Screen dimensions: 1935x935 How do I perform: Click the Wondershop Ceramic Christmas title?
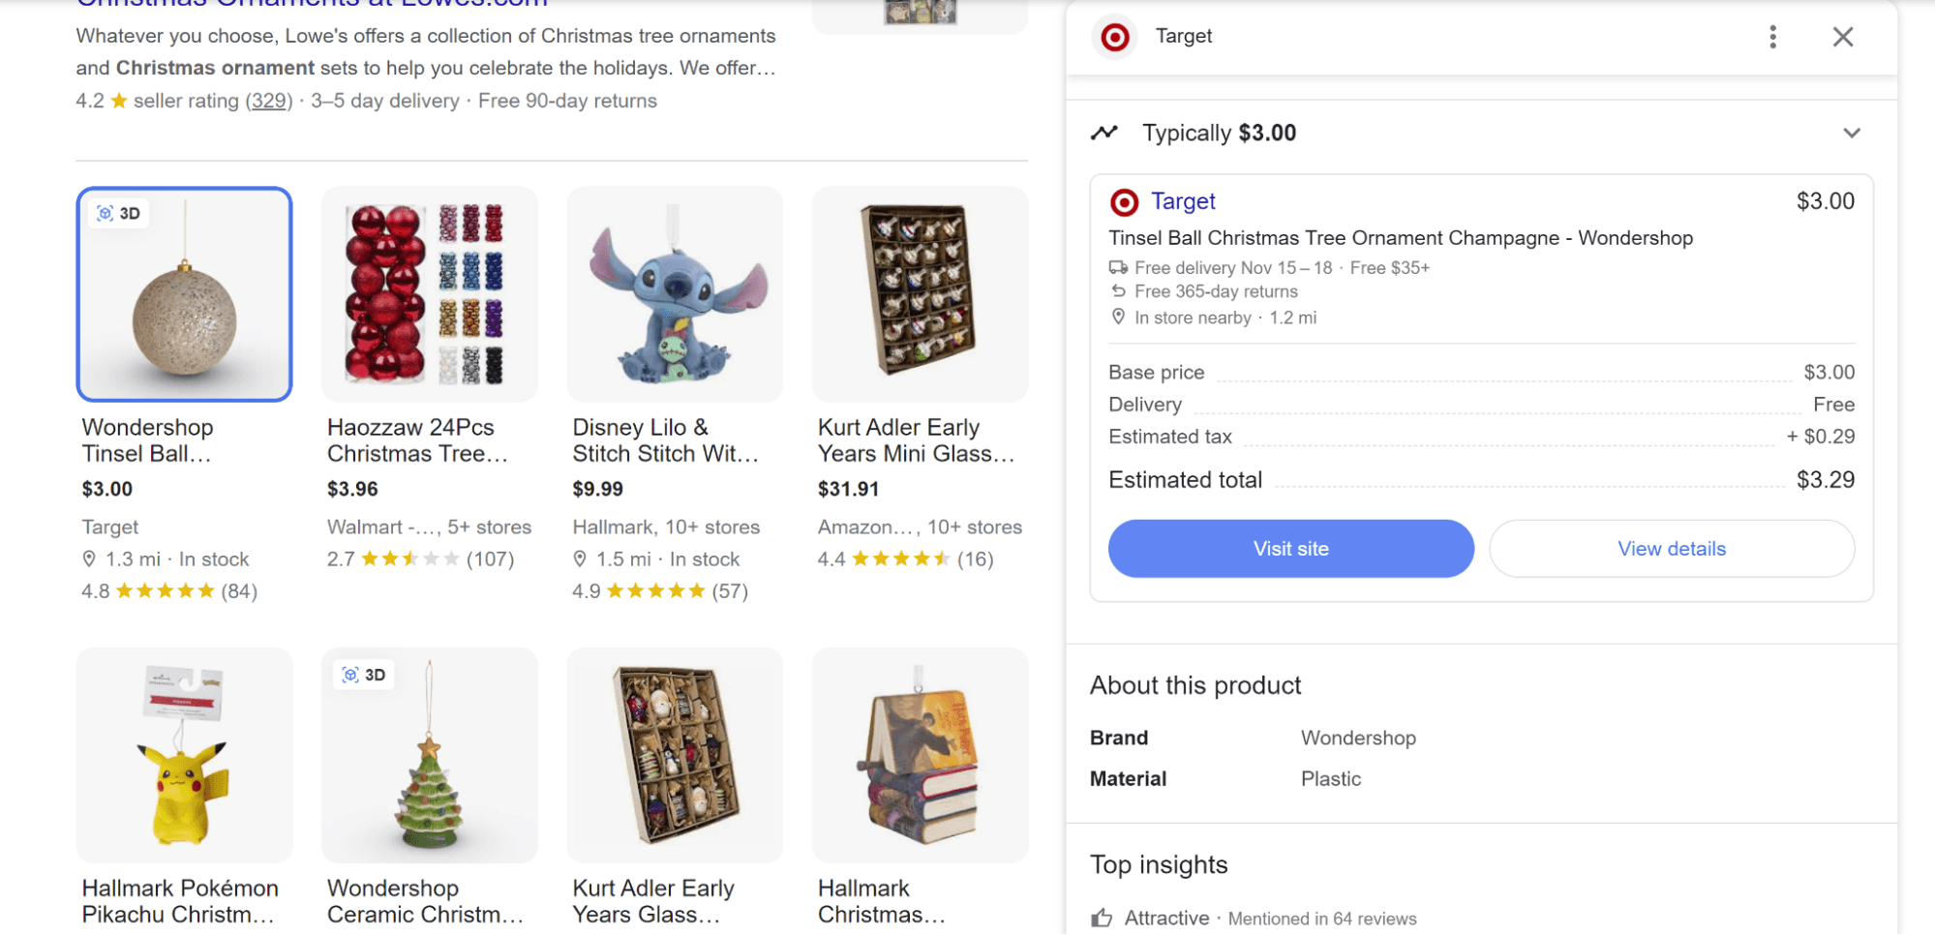pos(425,901)
